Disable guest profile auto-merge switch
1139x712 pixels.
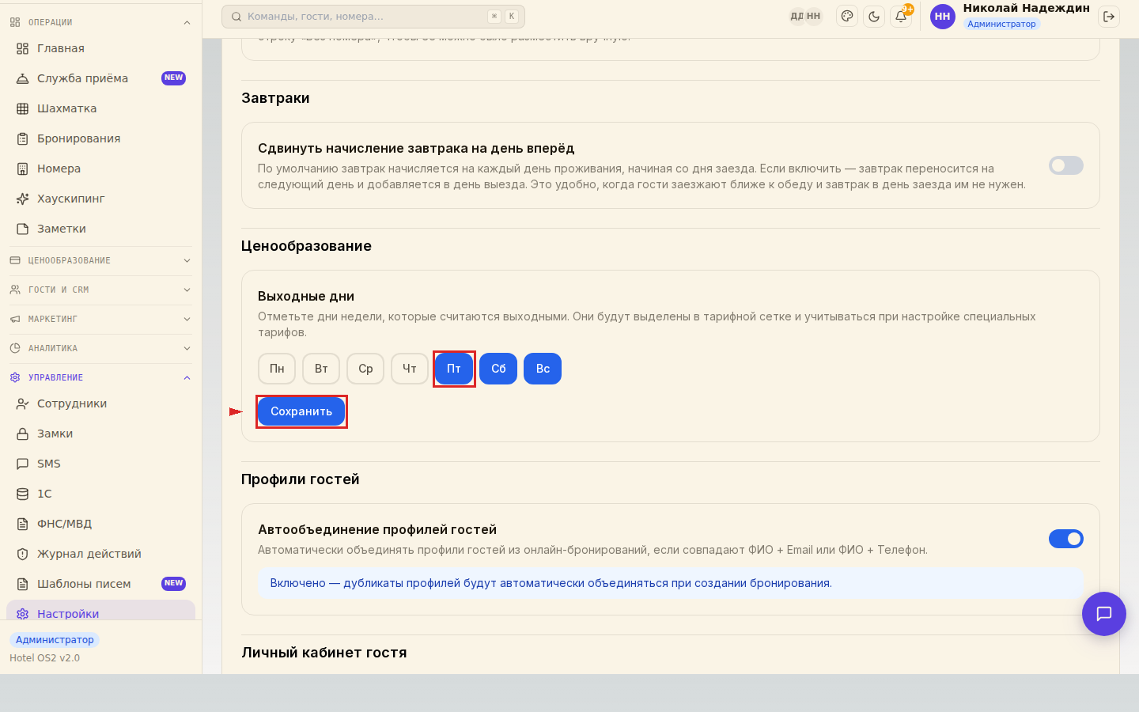pos(1066,539)
